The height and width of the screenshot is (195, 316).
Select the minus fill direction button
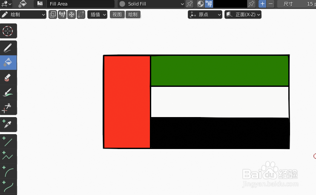click(271, 4)
